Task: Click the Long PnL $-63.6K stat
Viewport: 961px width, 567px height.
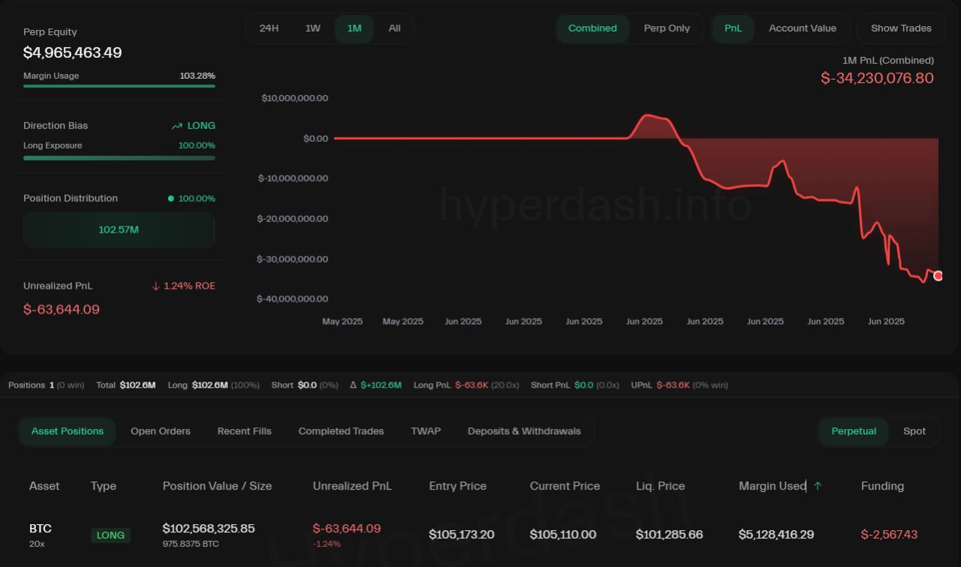Action: (x=466, y=385)
